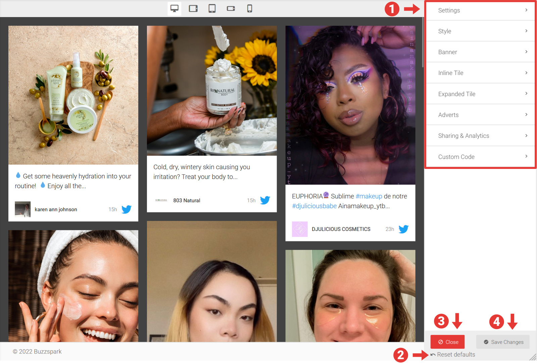537x363 pixels.
Task: Click the red Close button
Action: (448, 342)
